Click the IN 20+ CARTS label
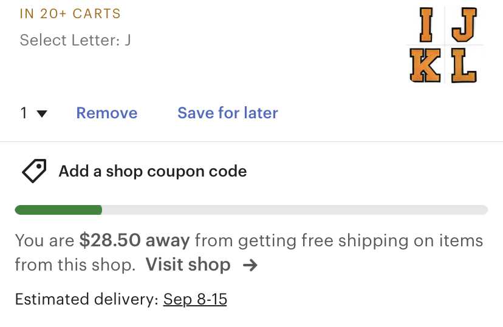The height and width of the screenshot is (327, 503). point(70,13)
